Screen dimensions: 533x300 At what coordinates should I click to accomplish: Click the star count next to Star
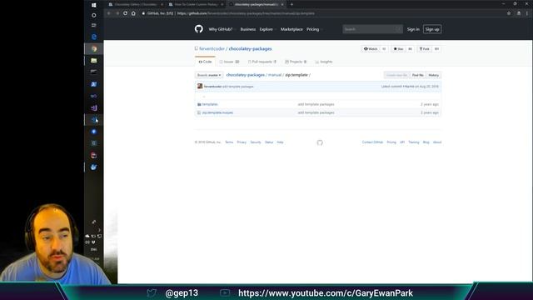pos(410,49)
